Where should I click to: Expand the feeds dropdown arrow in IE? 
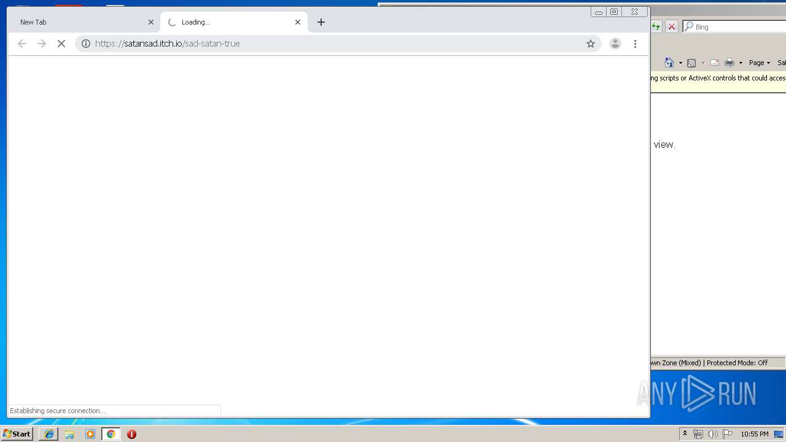point(703,63)
